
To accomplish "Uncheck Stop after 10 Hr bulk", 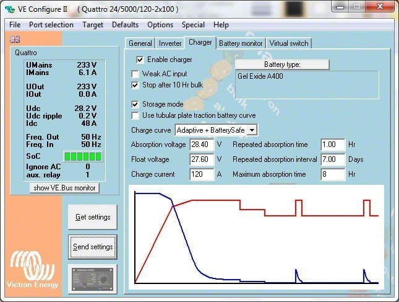I will 136,85.
